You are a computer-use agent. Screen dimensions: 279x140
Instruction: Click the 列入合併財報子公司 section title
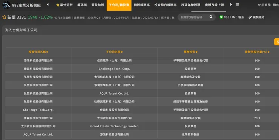[21, 30]
